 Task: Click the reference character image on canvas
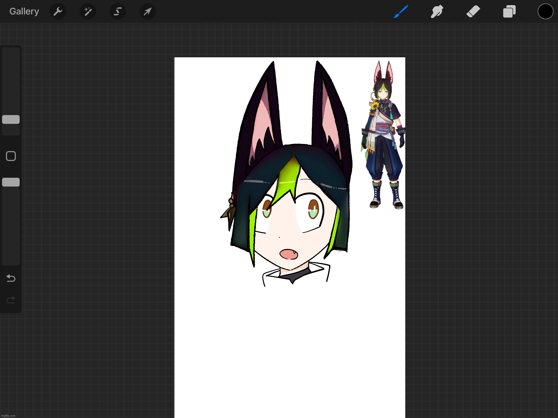click(x=383, y=135)
